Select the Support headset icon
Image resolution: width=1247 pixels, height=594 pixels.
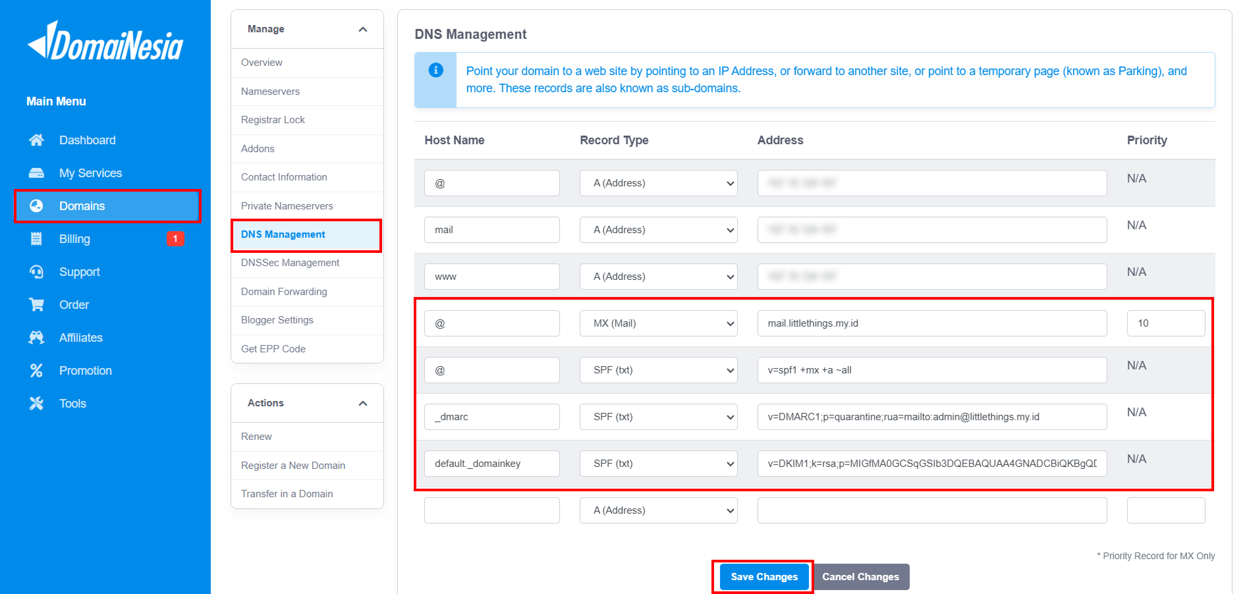click(x=38, y=271)
